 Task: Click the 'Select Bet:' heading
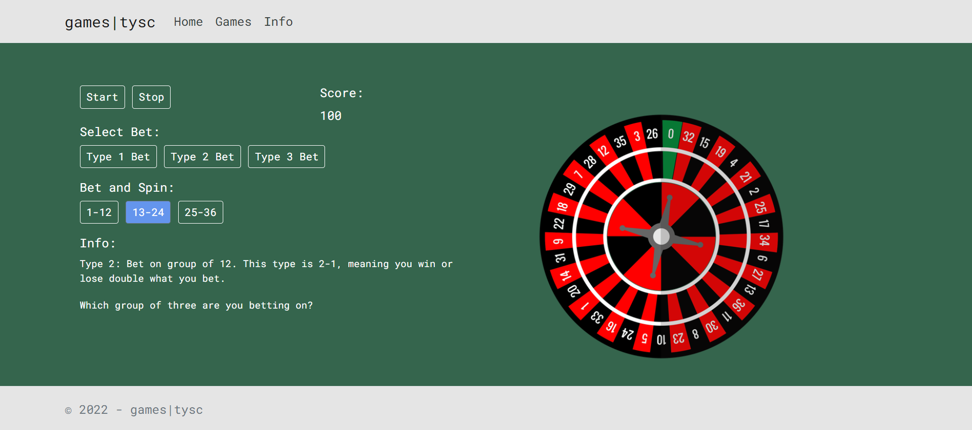[x=119, y=132]
